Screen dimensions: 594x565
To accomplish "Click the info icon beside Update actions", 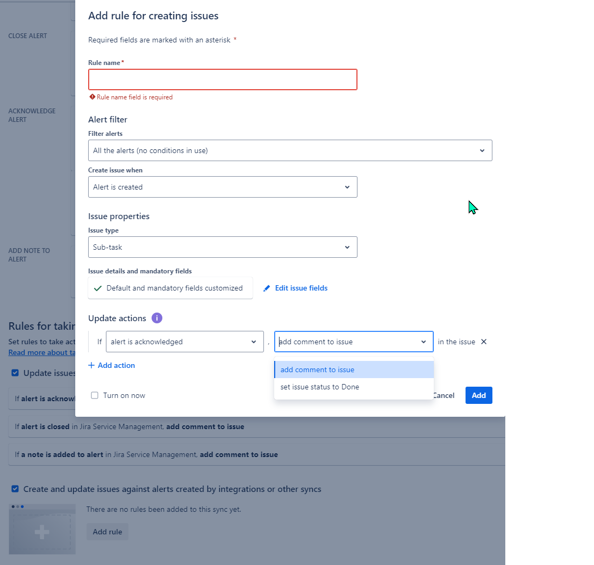I will pos(156,318).
